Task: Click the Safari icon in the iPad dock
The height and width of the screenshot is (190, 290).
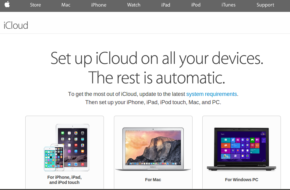Action: [76, 164]
